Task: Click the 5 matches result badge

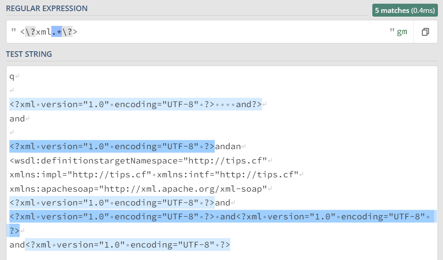Action: pyautogui.click(x=405, y=10)
